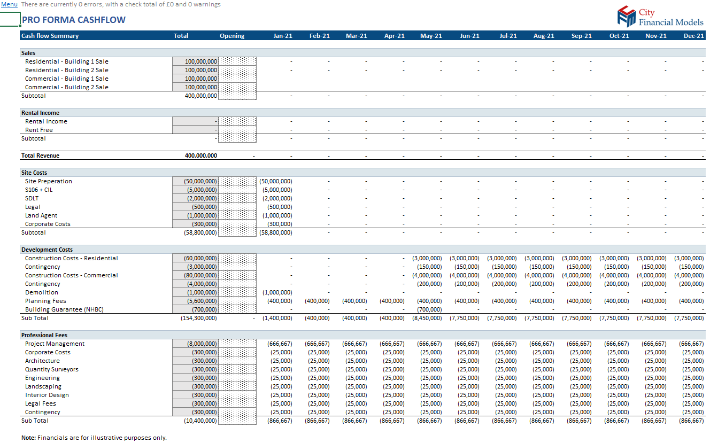Click Sales subtotal value 400,000,000
The width and height of the screenshot is (710, 443).
[x=201, y=96]
